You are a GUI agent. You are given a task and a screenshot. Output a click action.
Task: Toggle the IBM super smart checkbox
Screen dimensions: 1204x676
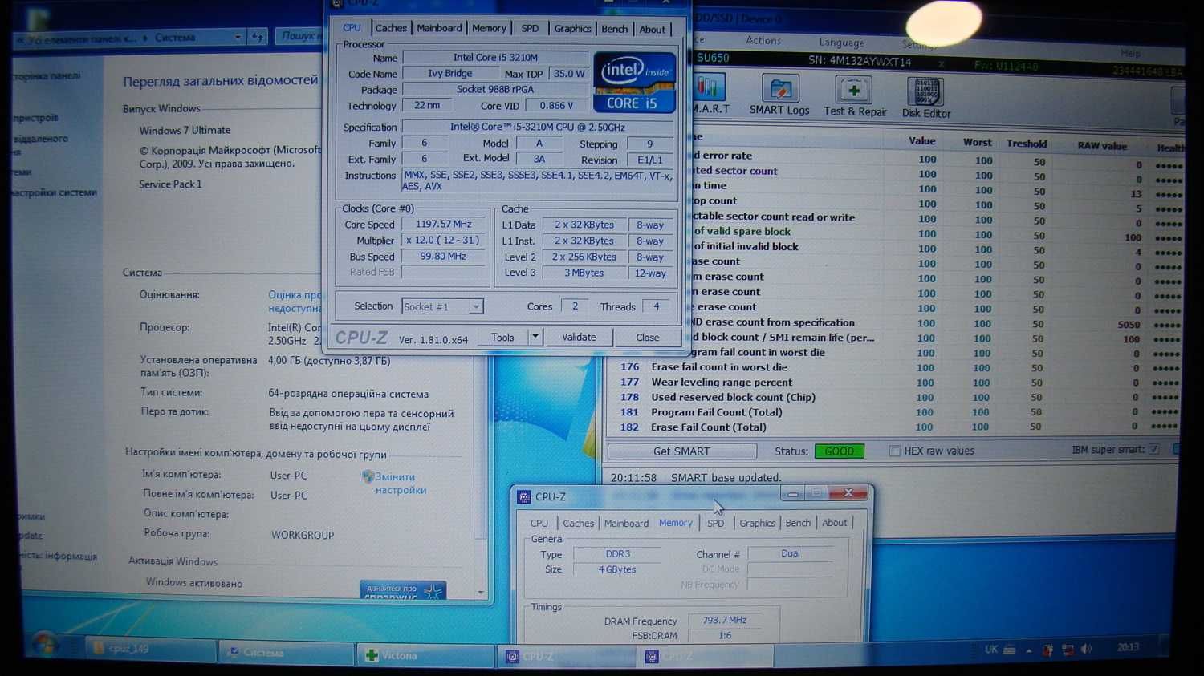click(x=1154, y=450)
